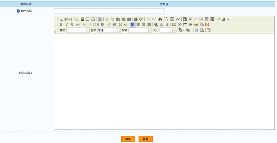The height and width of the screenshot is (143, 277).
Task: Click the Save floppy disk icon
Action: 82,19
